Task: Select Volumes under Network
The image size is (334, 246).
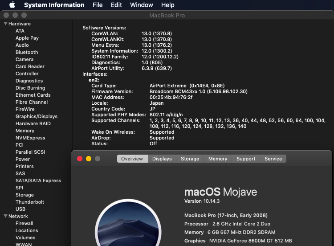Action: tap(25, 238)
